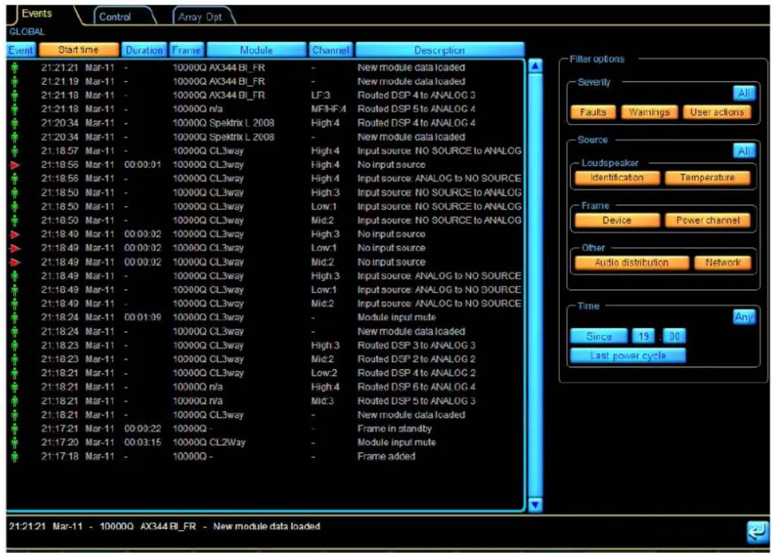Click green icon of Routed DSP 4 to ANALOG 3
Image resolution: width=772 pixels, height=553 pixels.
pyautogui.click(x=14, y=96)
